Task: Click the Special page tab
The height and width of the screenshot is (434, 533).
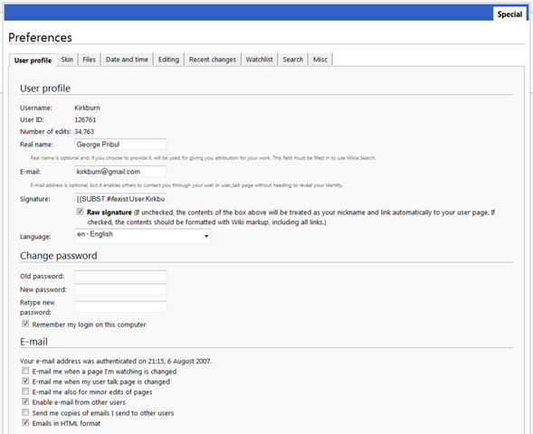Action: click(509, 14)
